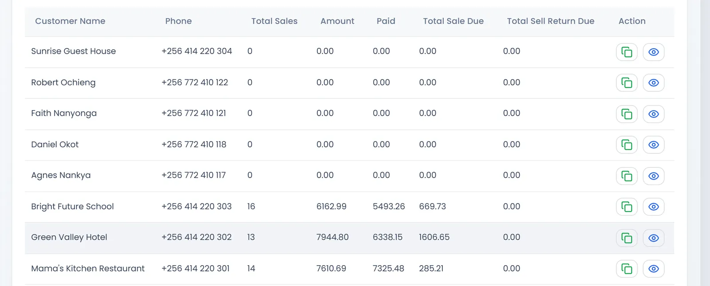Select customer name Mama's Kitchen Restaurant

88,269
